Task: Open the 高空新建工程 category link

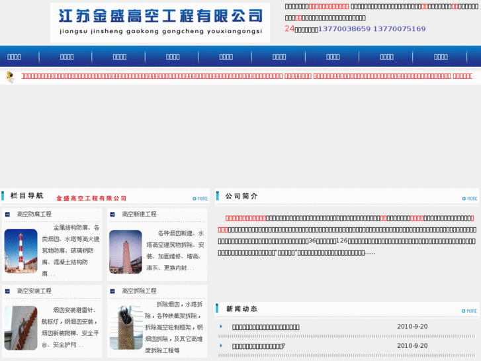Action: (x=139, y=214)
